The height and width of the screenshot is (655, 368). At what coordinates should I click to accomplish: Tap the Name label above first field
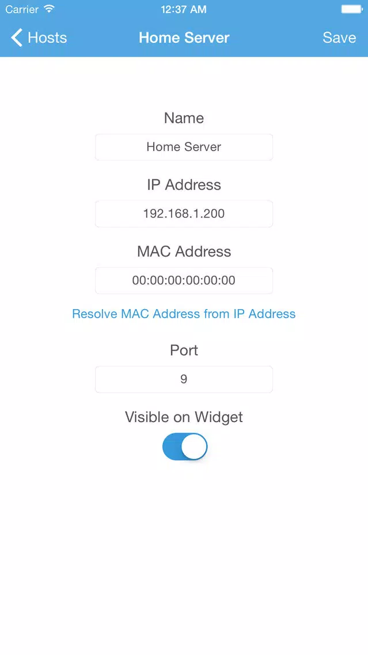click(184, 118)
